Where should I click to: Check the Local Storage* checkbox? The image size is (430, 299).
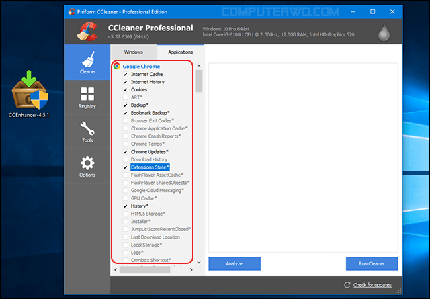point(126,245)
